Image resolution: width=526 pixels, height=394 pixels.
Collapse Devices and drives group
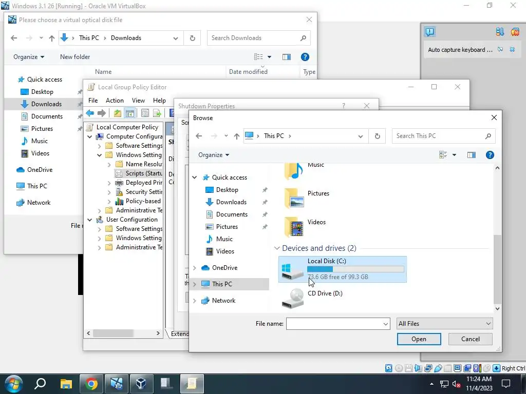(x=277, y=248)
